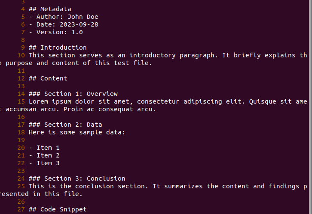Screen dimensions: 312x214
Task: Click the terminal's vertical scrollbar
Action: tap(311, 107)
